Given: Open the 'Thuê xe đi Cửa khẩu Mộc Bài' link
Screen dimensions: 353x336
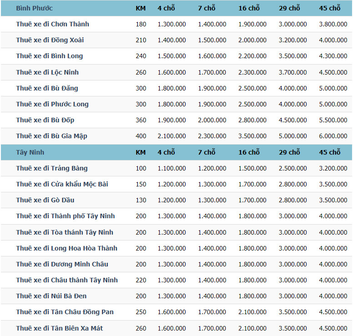Looking at the screenshot, I should (x=62, y=184).
